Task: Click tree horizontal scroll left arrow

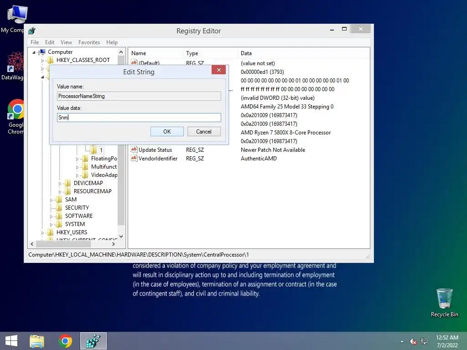Action: tap(32, 244)
